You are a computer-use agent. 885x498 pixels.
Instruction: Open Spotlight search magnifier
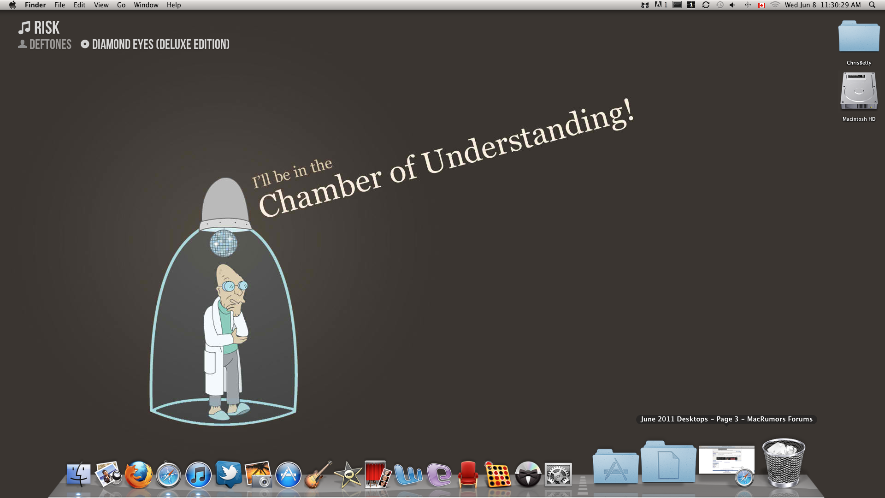pos(872,5)
